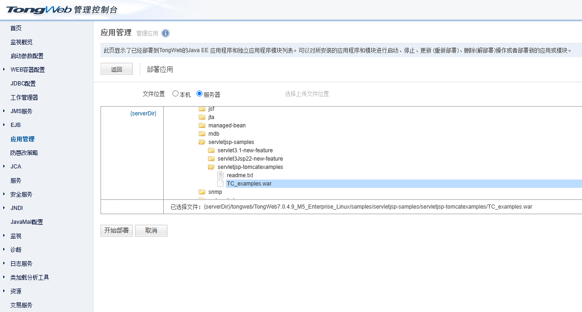Click the TongWeb logo

62,10
